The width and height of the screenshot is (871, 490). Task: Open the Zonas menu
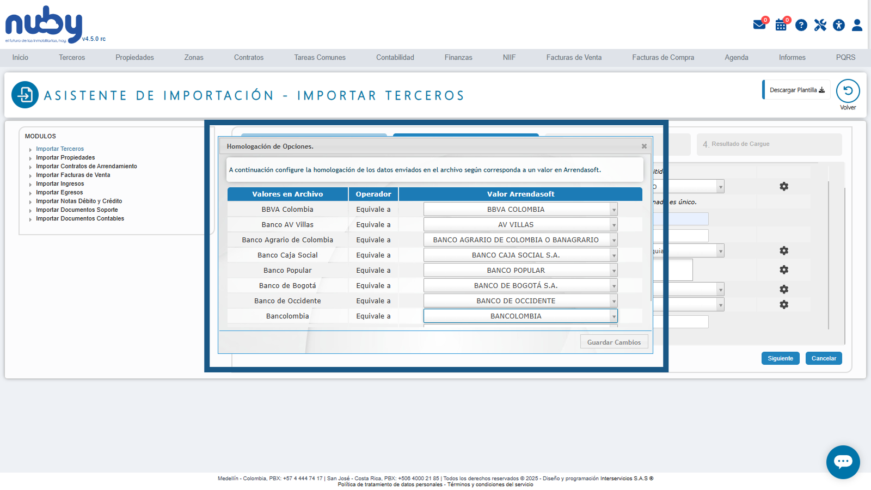(194, 57)
